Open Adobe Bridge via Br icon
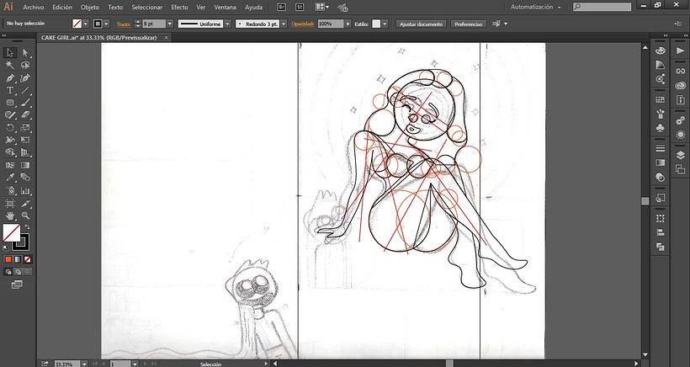The image size is (690, 367). coord(282,7)
